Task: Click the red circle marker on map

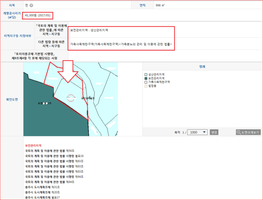Action: click(x=71, y=98)
